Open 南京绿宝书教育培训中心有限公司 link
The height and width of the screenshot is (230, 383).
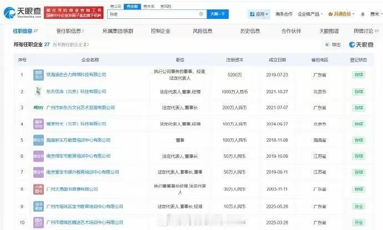pyautogui.click(x=78, y=156)
